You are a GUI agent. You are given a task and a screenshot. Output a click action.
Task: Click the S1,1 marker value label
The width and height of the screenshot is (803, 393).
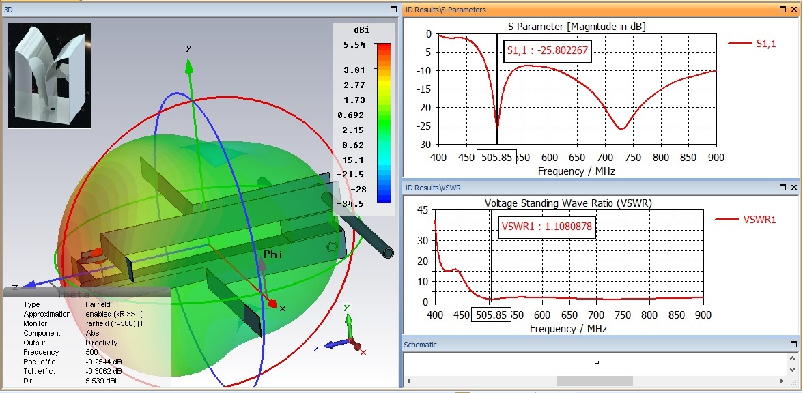point(547,51)
